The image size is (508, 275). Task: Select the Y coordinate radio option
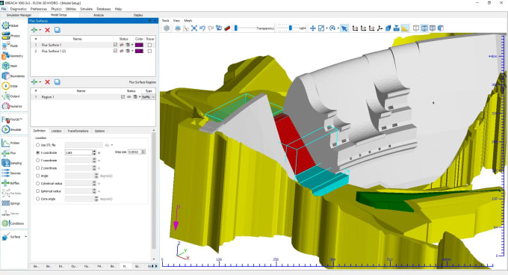37,161
